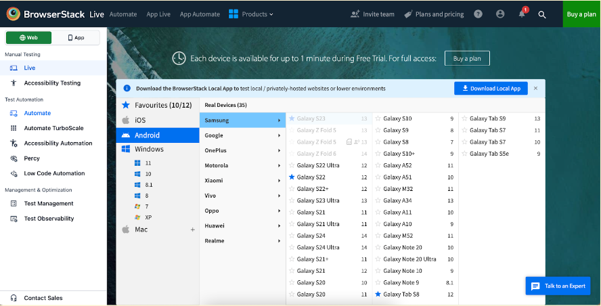601x306 pixels.
Task: Expand Vivo device brand
Action: [242, 196]
